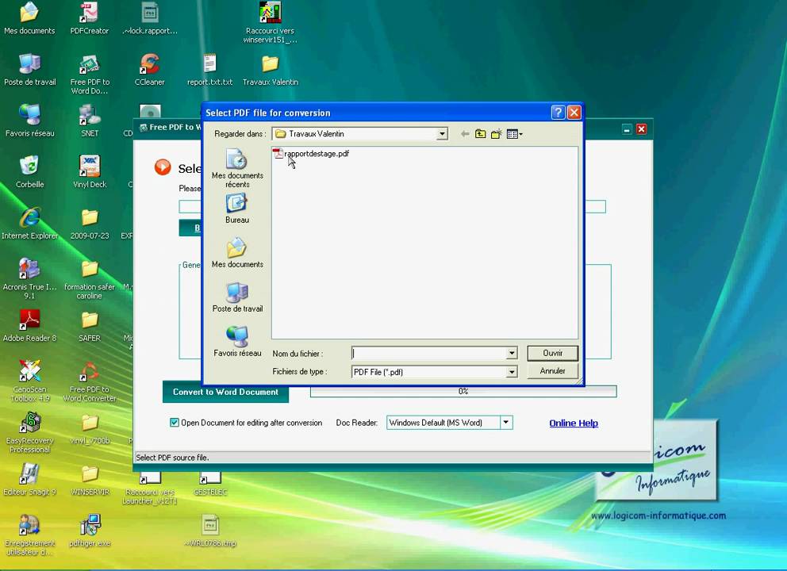
Task: Open the 2009-07-23 desktop folder
Action: coord(90,224)
